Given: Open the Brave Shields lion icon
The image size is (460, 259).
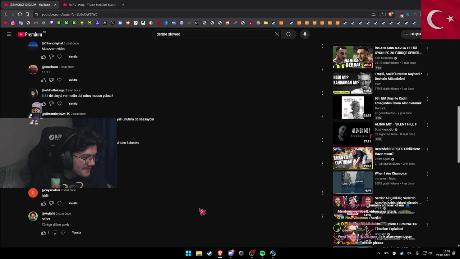Looking at the screenshot, I should pyautogui.click(x=390, y=14).
